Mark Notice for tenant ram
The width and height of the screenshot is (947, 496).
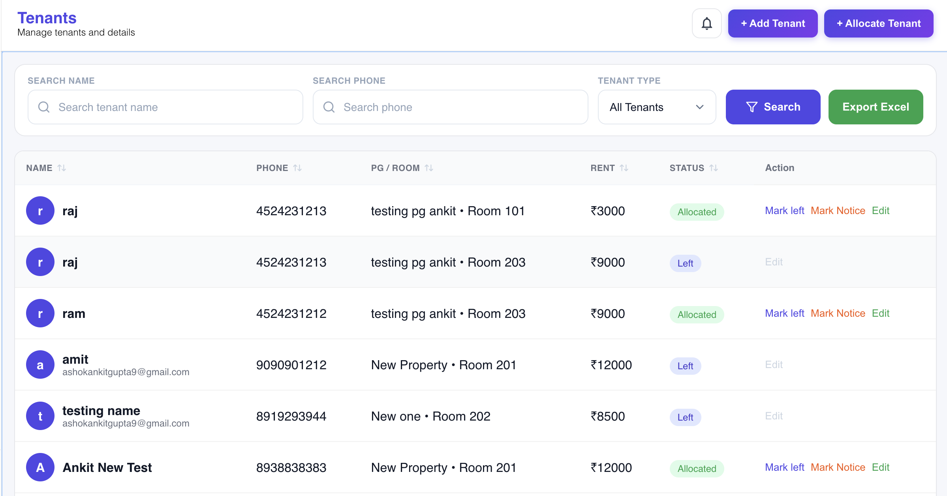pos(838,313)
